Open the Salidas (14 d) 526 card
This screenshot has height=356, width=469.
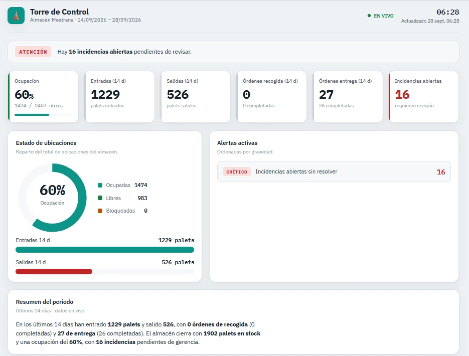coord(196,97)
